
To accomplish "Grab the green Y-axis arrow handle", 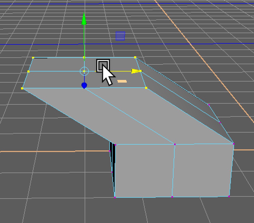I will click(84, 19).
